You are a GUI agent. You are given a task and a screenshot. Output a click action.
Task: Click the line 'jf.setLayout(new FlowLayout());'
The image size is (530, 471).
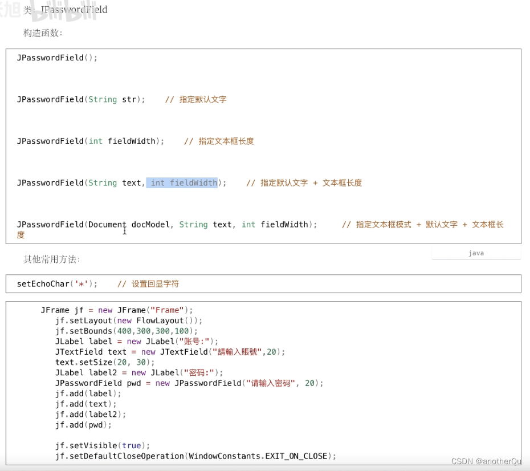click(129, 320)
